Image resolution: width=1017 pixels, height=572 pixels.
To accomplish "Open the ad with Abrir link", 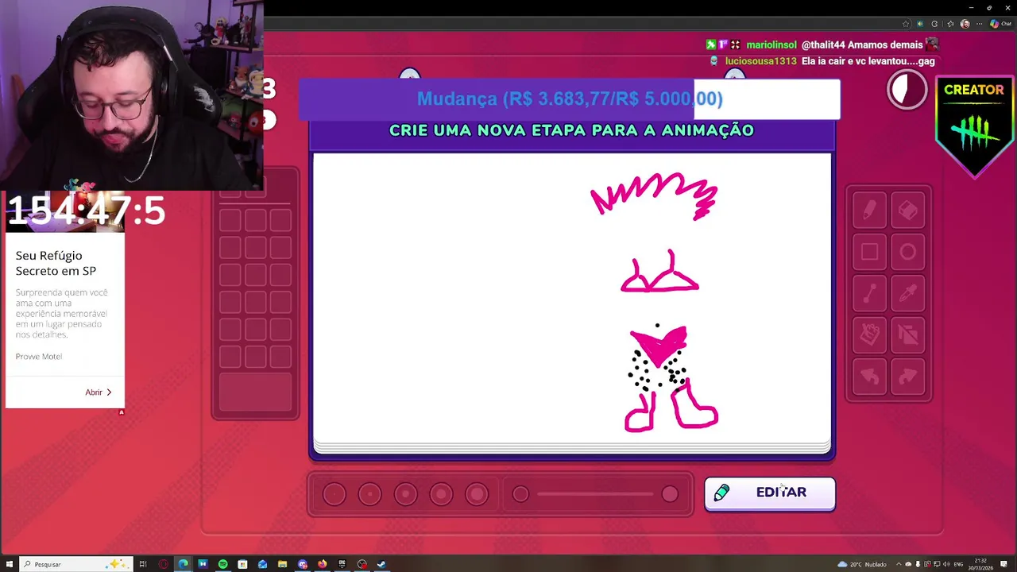I will (99, 392).
